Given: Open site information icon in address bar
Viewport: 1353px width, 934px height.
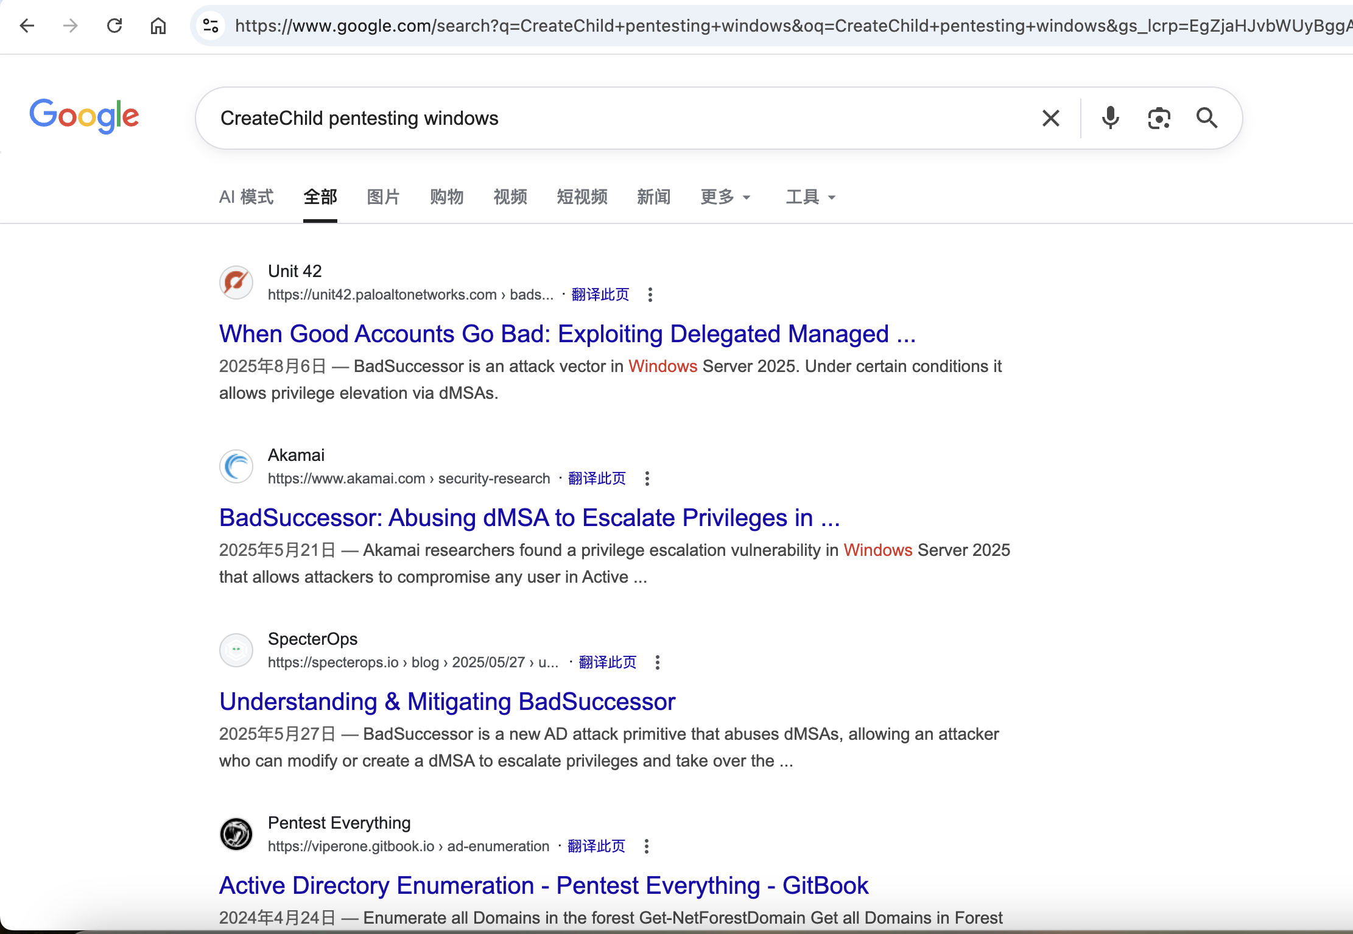Looking at the screenshot, I should click(x=211, y=26).
